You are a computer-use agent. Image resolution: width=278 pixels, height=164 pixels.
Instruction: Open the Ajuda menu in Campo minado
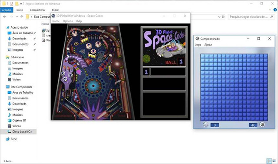coord(208,45)
